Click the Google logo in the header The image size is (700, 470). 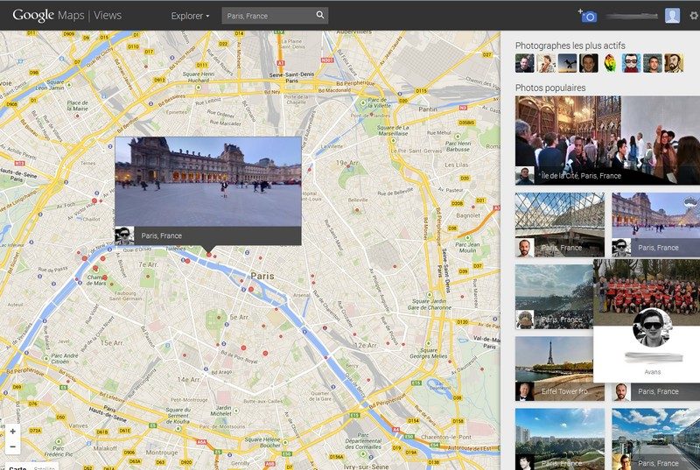coord(33,16)
